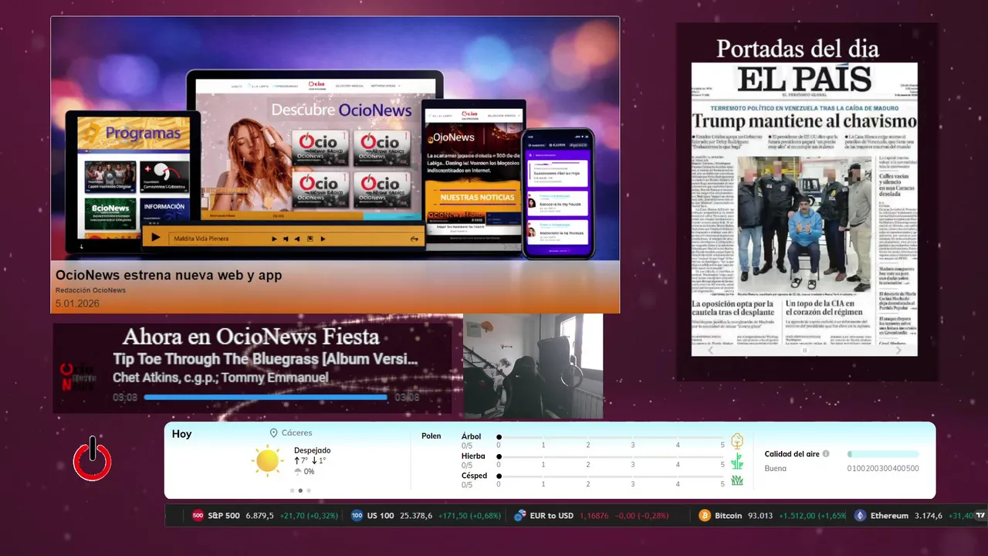
Task: Click the Bitcoin price 93.013
Action: (760, 516)
